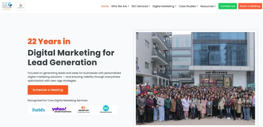This screenshot has width=263, height=127.
Task: Click the 22 Years in heading
Action: tap(49, 41)
